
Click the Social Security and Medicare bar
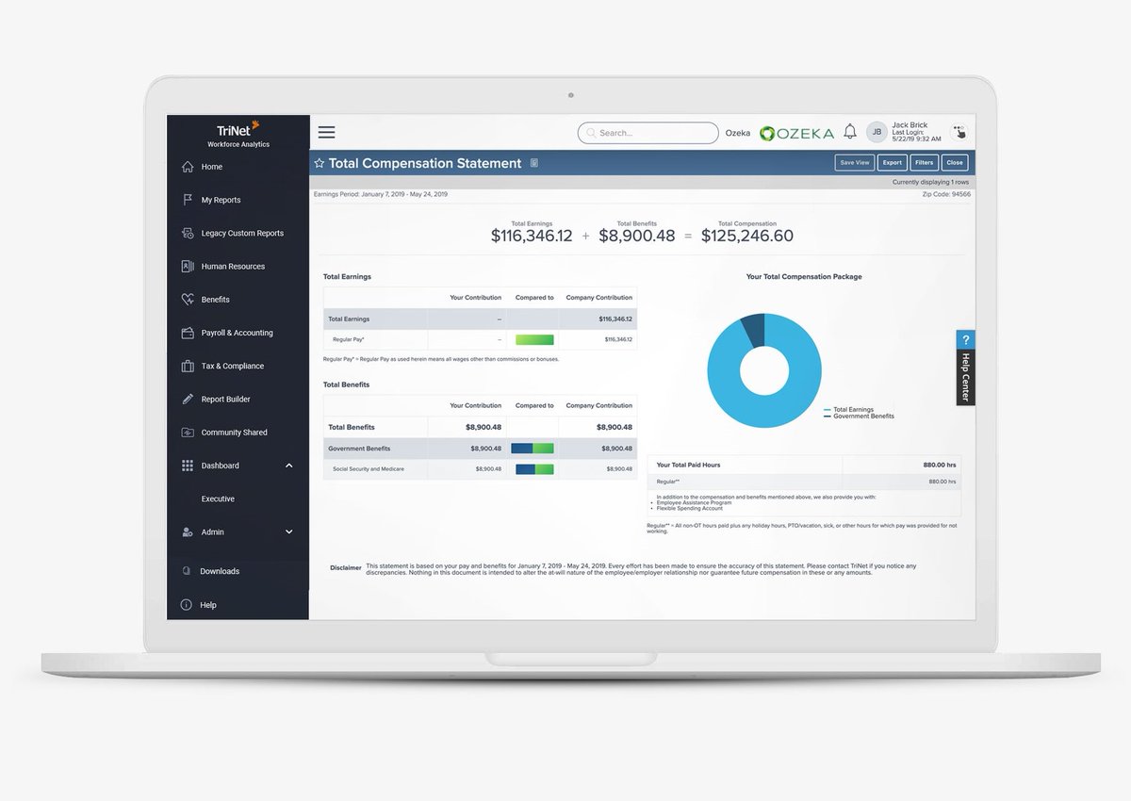tap(533, 468)
